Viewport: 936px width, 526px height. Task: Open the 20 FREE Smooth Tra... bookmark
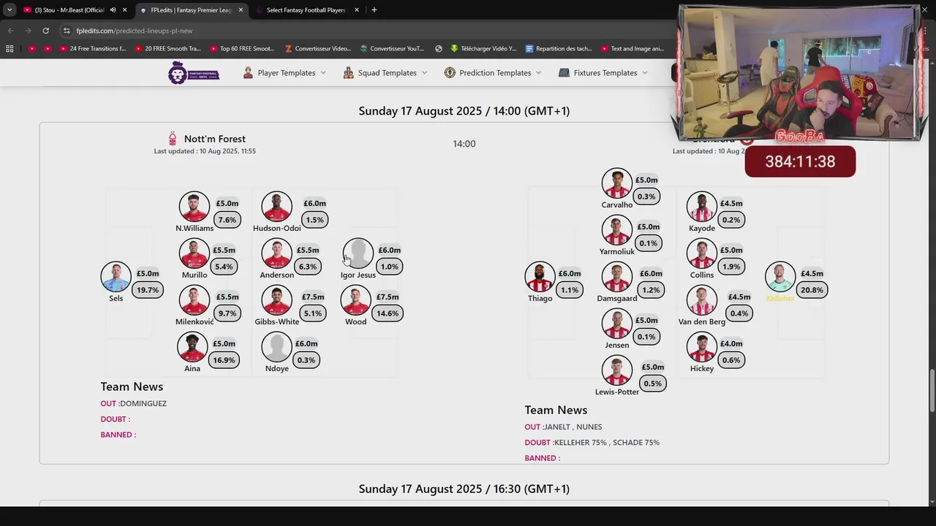tap(167, 49)
